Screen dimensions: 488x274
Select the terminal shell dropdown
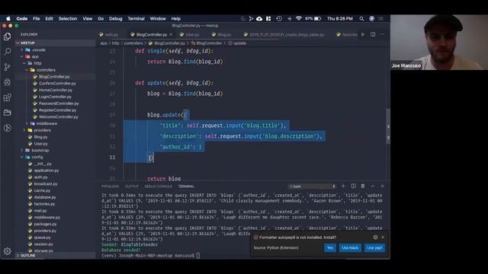[312, 186]
